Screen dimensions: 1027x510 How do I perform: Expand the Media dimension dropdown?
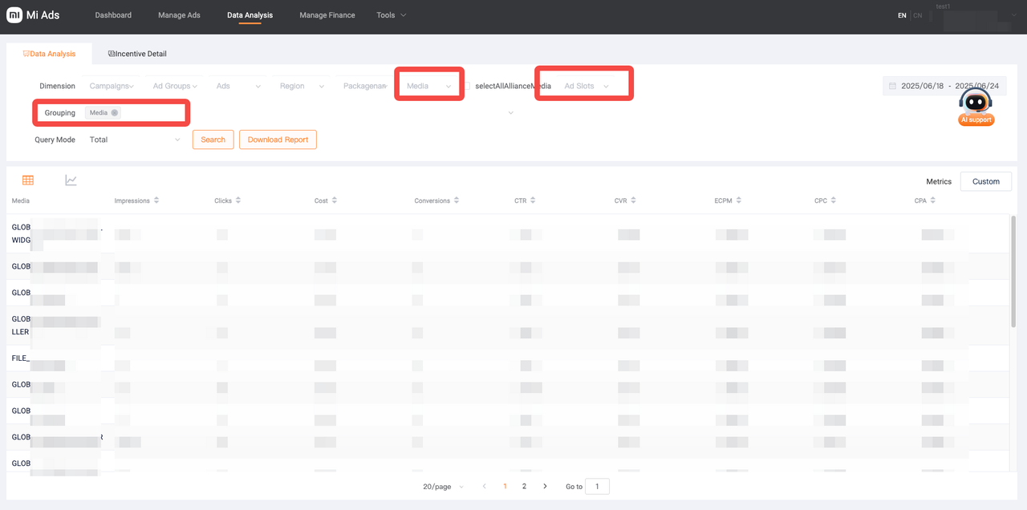click(429, 86)
